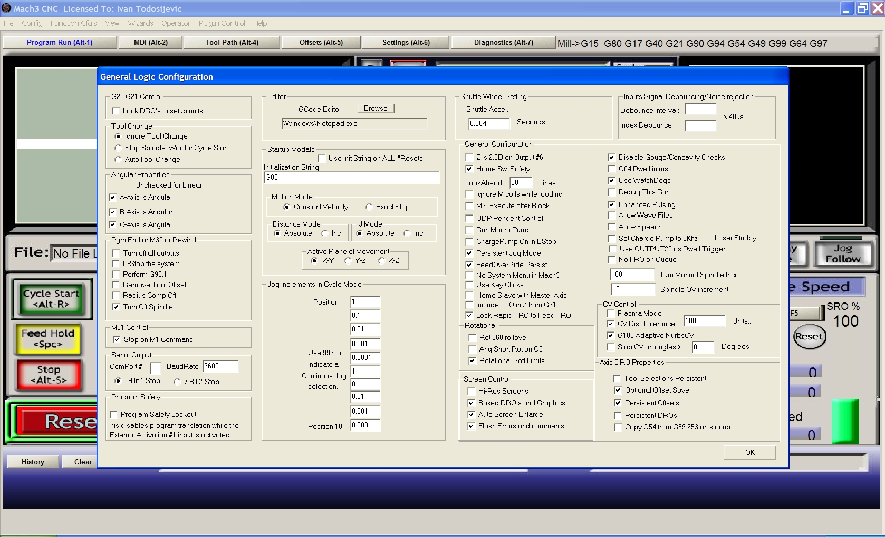Enable Lock DRO's to setup units
This screenshot has height=537, width=885.
116,111
